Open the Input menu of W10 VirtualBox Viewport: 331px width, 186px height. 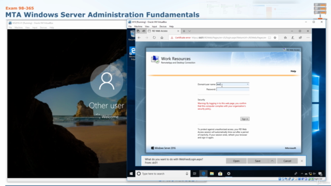(154, 26)
